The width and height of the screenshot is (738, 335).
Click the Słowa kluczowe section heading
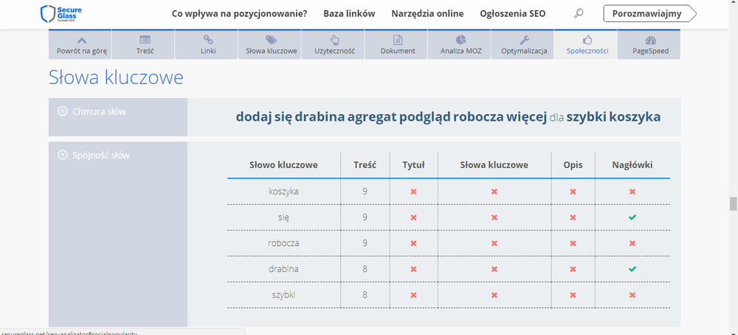[116, 78]
